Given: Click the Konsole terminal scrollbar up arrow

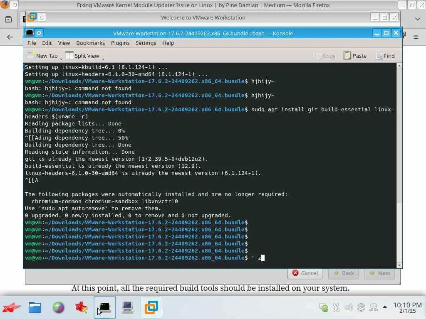Looking at the screenshot, I should [x=399, y=66].
